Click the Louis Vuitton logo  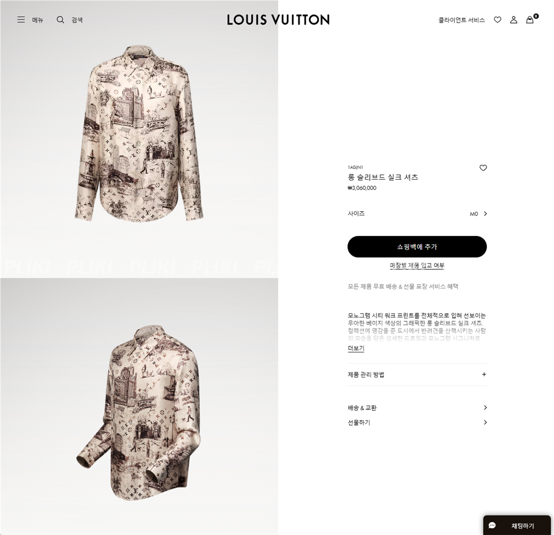click(x=278, y=20)
